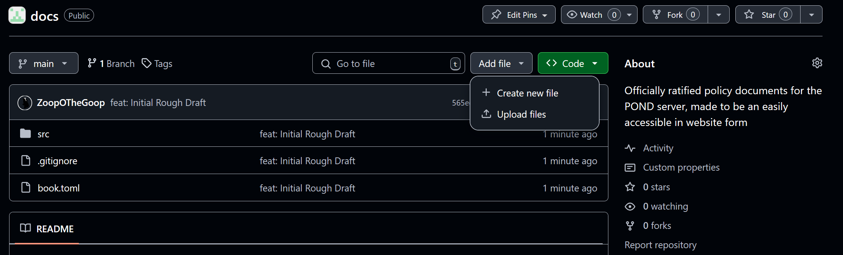
Task: Open the About settings gear icon
Action: [x=817, y=63]
